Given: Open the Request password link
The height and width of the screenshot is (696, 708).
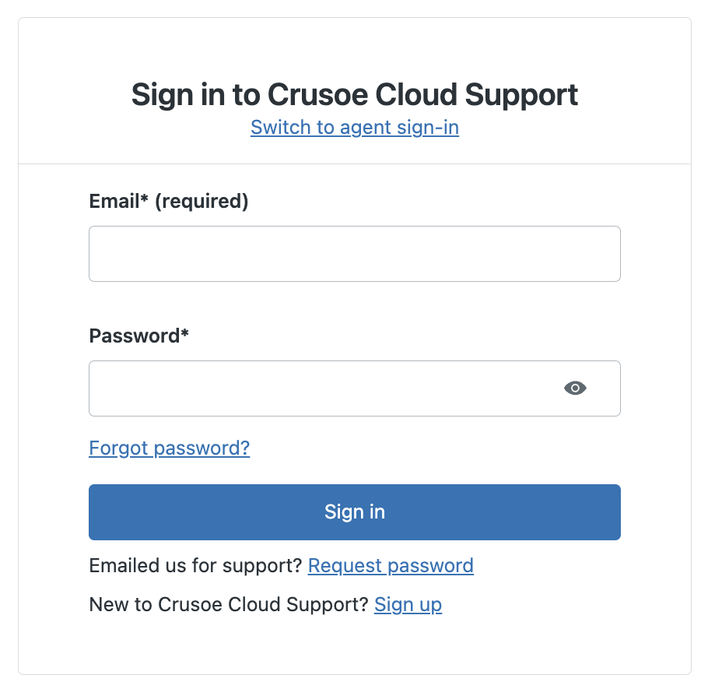Looking at the screenshot, I should pos(391,566).
